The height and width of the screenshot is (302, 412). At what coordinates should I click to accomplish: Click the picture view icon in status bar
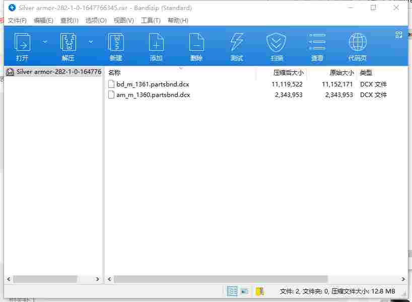coord(245,291)
